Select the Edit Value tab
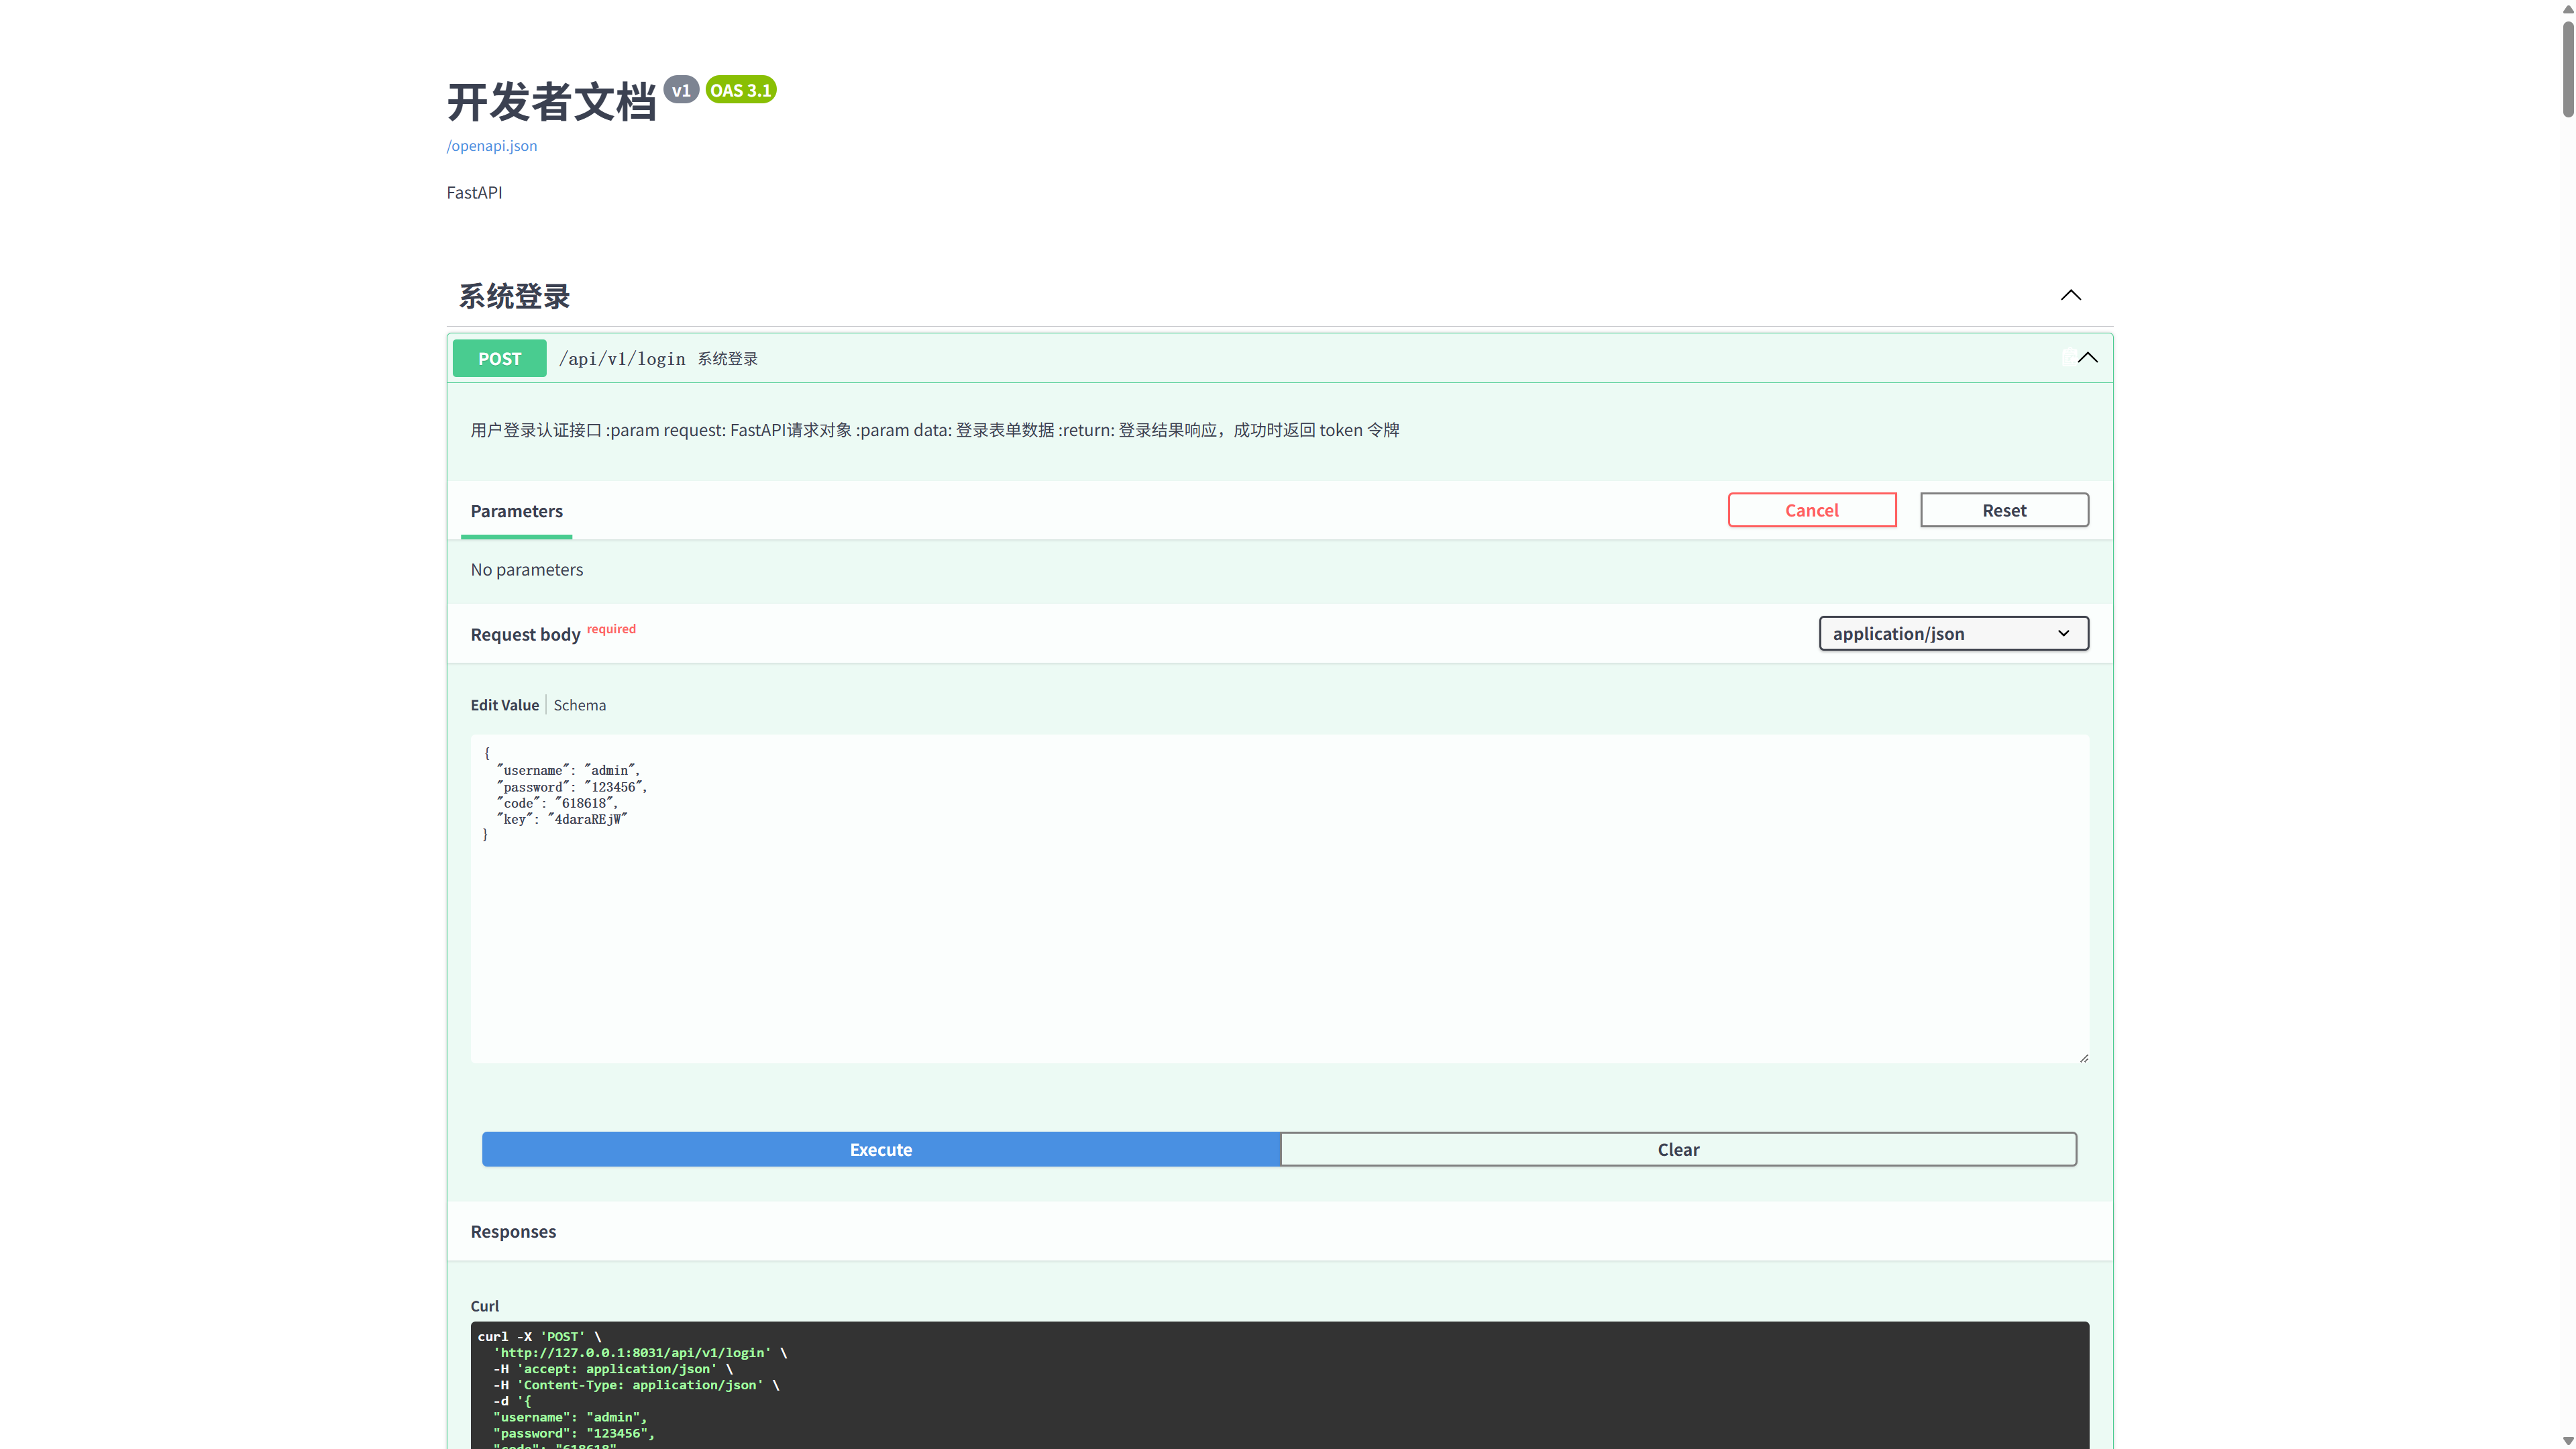The height and width of the screenshot is (1449, 2576). (505, 705)
